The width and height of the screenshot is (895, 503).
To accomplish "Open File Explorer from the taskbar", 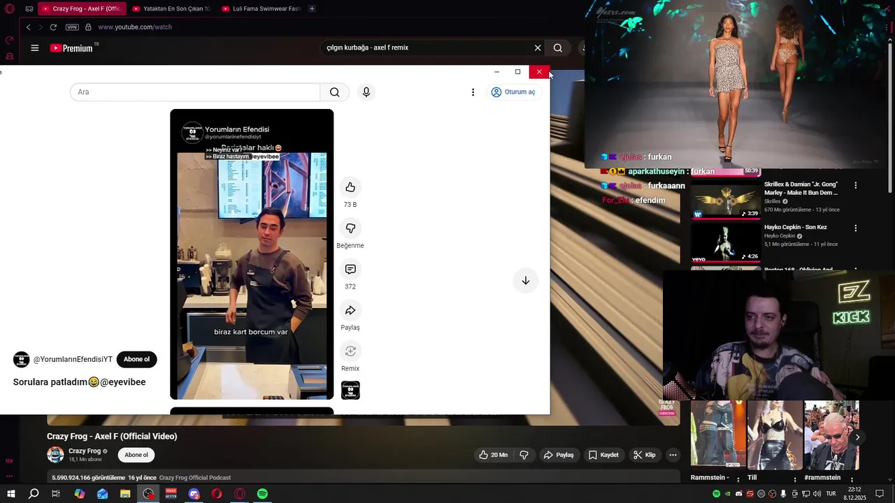I will (x=125, y=494).
